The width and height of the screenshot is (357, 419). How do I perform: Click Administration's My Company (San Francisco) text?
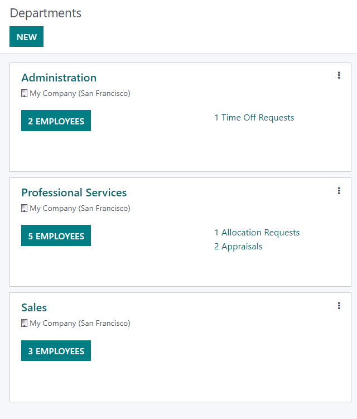pos(80,94)
